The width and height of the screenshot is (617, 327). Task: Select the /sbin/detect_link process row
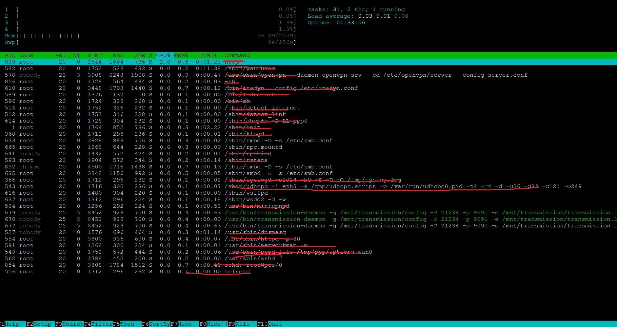tap(308, 114)
